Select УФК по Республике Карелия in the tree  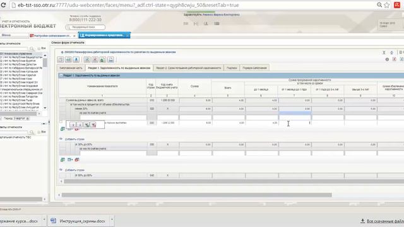pos(18,75)
